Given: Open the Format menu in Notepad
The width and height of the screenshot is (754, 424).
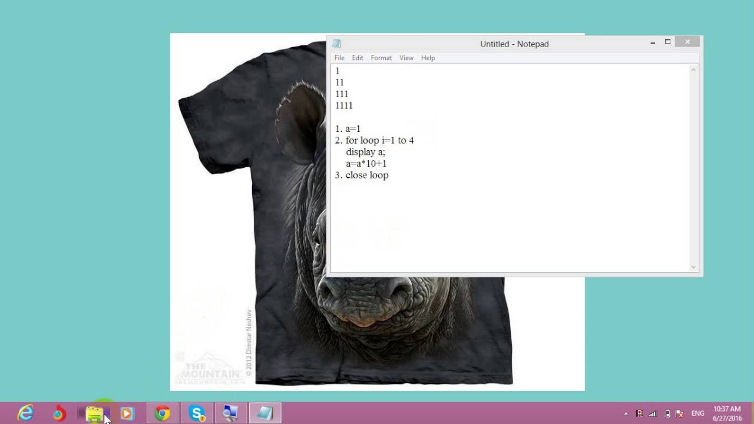Looking at the screenshot, I should pos(381,58).
